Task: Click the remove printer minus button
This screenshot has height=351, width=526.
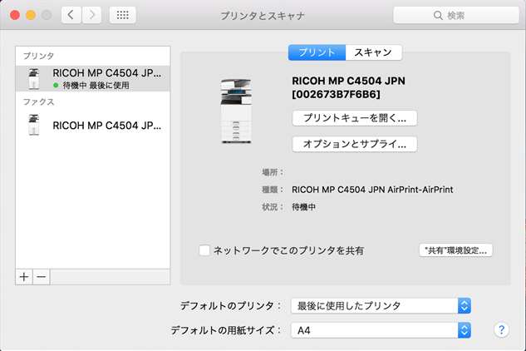Action: (42, 275)
